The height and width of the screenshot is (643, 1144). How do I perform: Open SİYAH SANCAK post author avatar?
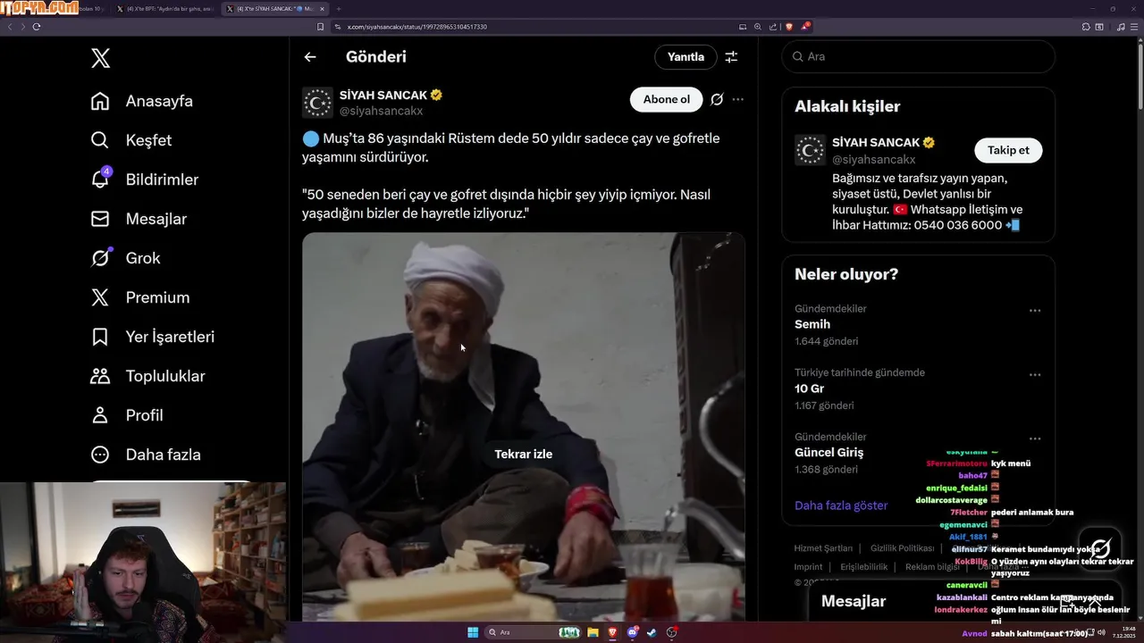pos(317,103)
